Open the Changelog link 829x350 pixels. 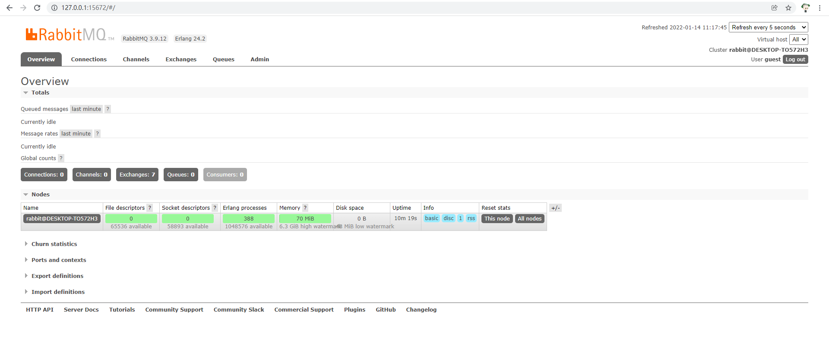(x=421, y=310)
